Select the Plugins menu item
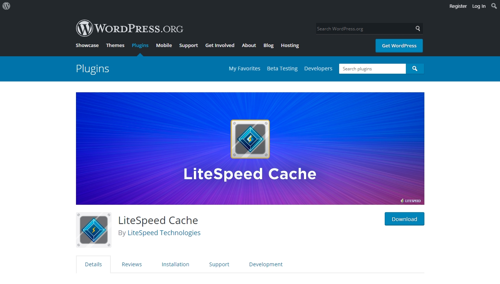500x284 pixels. coord(140,45)
